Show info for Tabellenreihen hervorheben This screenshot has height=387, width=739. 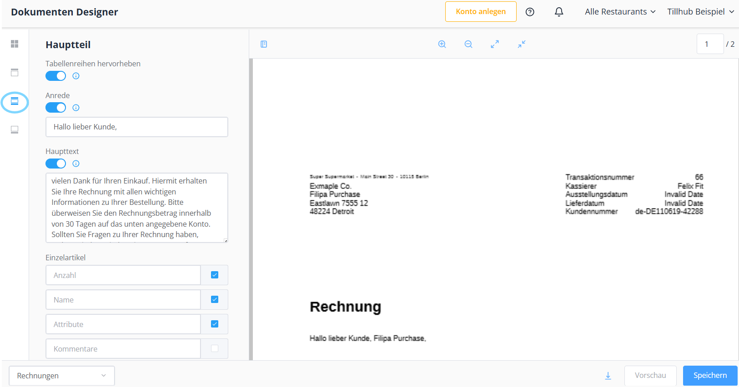[76, 76]
